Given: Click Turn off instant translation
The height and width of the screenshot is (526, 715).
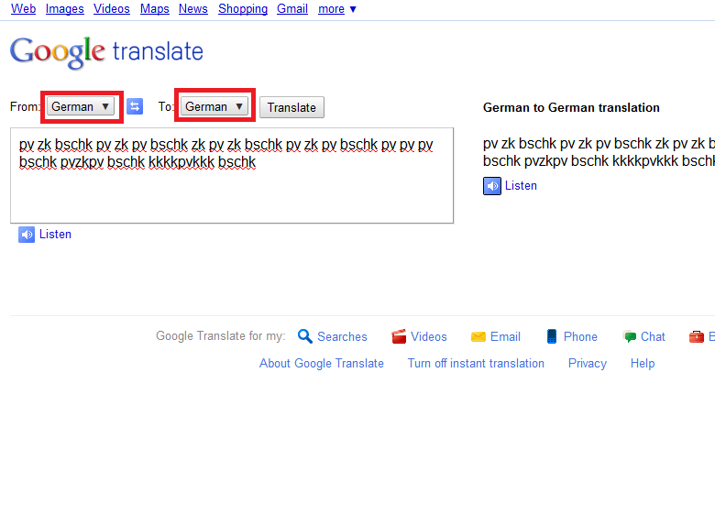Looking at the screenshot, I should pos(476,363).
